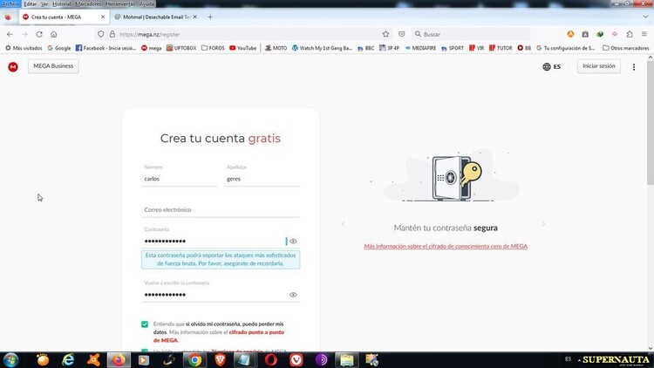Save the page to Pocket
The width and height of the screenshot is (654, 368).
[x=402, y=34]
